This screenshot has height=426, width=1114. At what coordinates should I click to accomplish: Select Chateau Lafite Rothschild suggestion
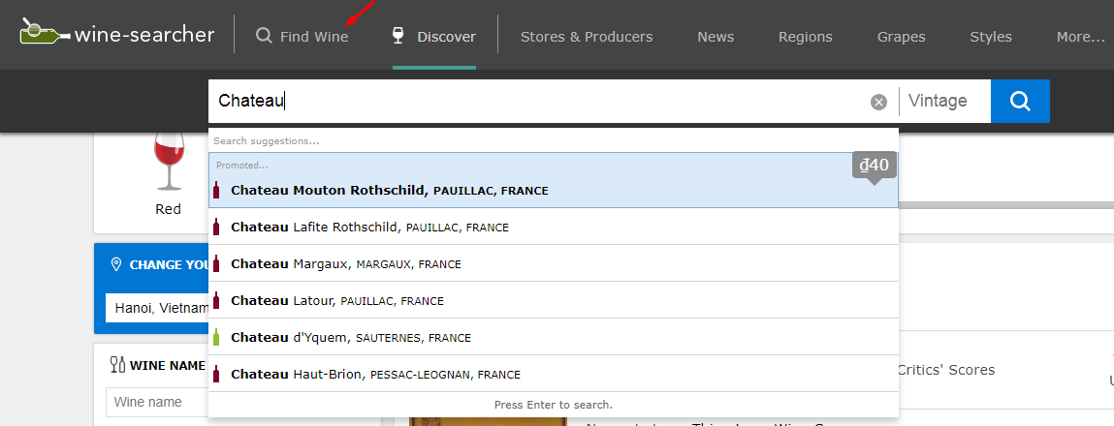coord(554,228)
